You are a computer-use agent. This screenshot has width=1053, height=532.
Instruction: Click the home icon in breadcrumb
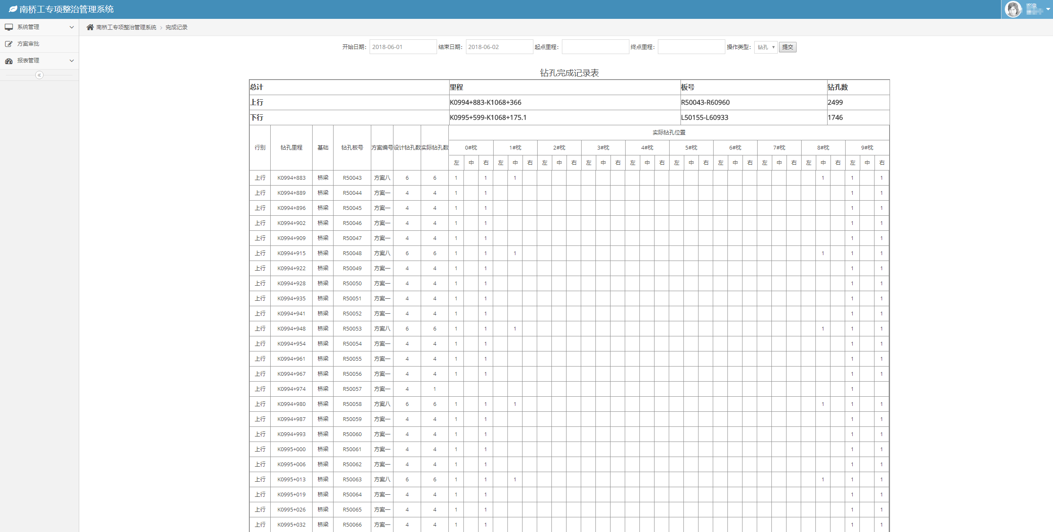tap(90, 27)
